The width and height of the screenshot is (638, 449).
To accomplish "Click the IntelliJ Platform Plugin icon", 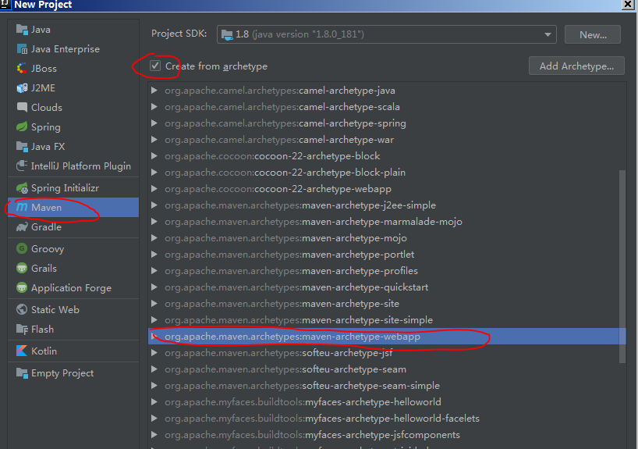I will pos(22,166).
